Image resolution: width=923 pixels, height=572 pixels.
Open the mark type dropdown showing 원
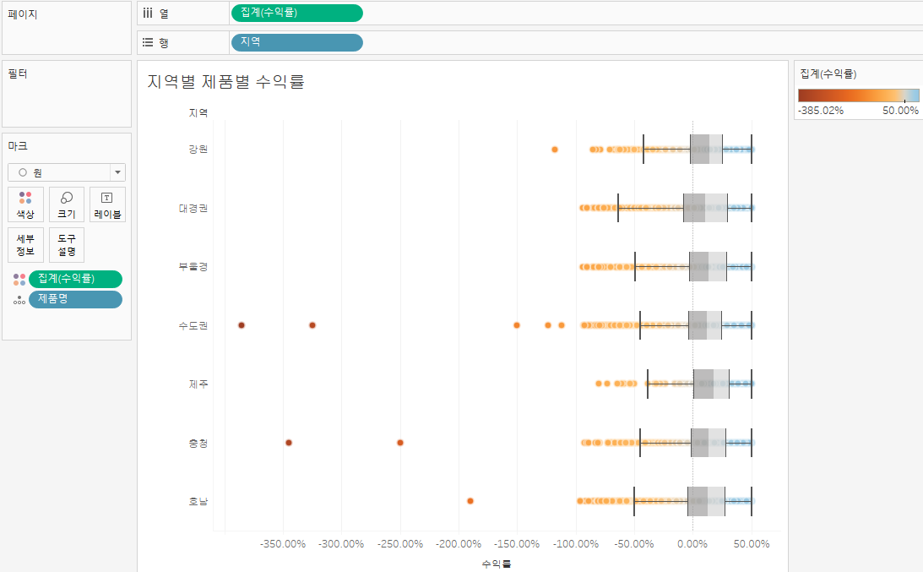[x=67, y=172]
